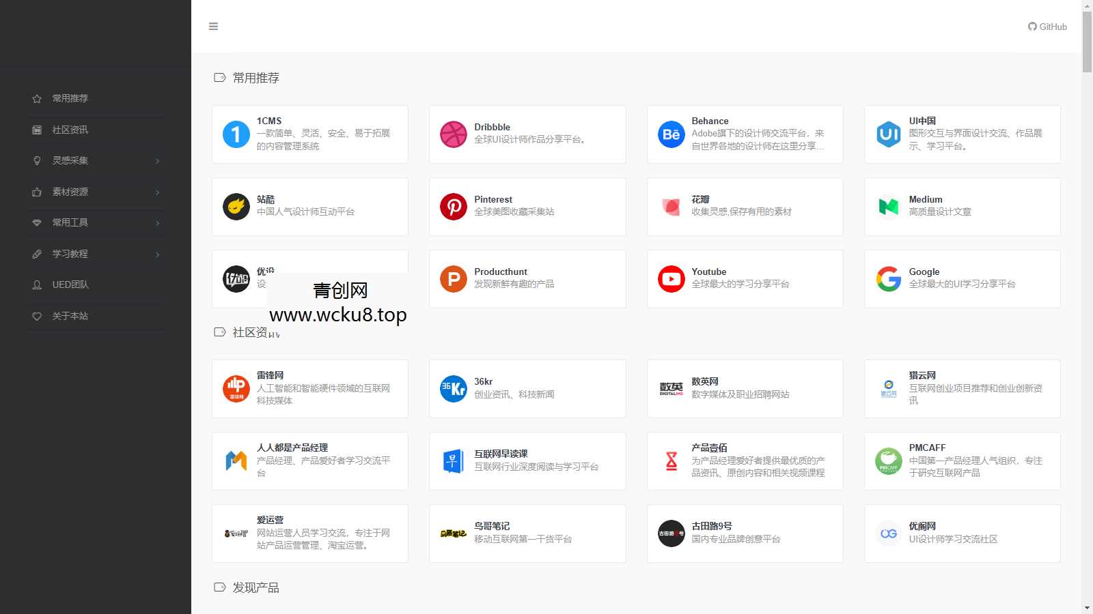This screenshot has width=1093, height=614.
Task: Open 关于本站 from the sidebar
Action: [94, 316]
